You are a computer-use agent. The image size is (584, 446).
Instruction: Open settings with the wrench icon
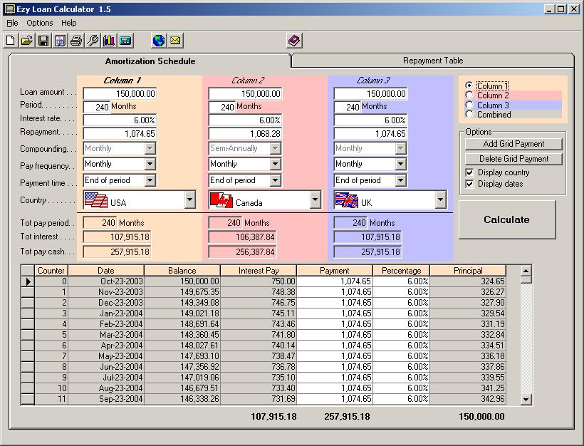93,40
